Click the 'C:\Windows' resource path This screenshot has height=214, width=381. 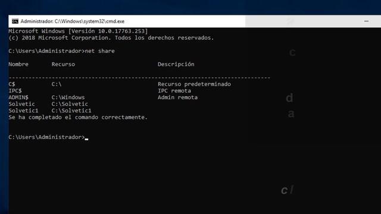pos(68,97)
